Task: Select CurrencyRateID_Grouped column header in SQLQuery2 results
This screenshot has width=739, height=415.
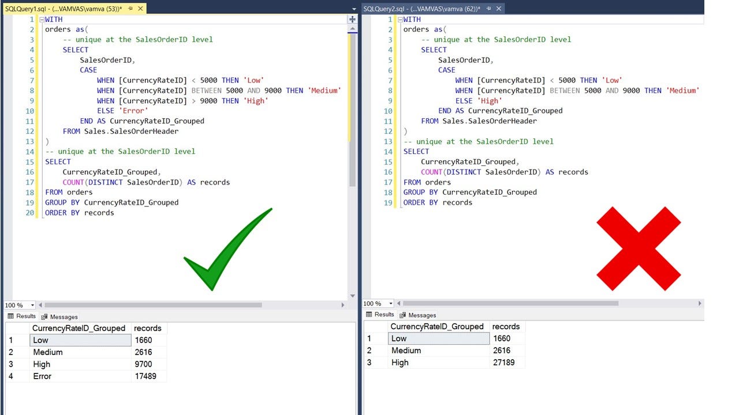Action: tap(438, 326)
